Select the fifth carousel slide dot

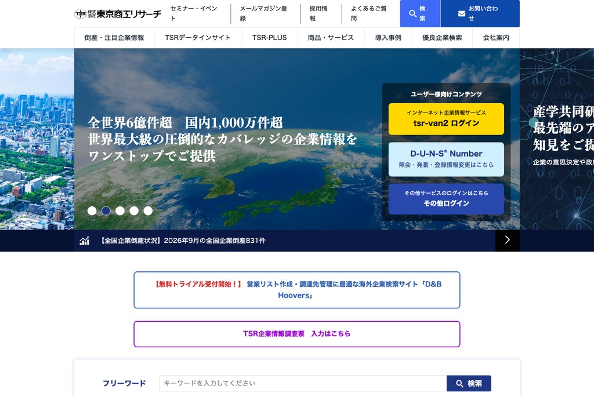[x=148, y=211]
